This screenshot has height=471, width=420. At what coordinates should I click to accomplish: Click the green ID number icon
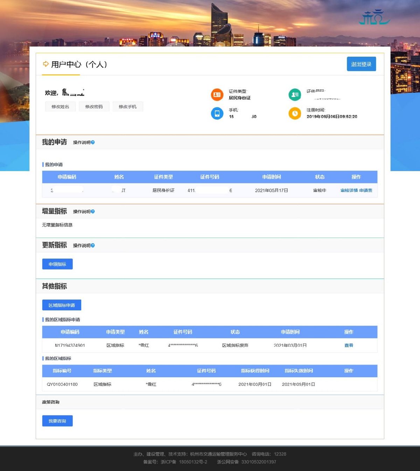pyautogui.click(x=295, y=94)
